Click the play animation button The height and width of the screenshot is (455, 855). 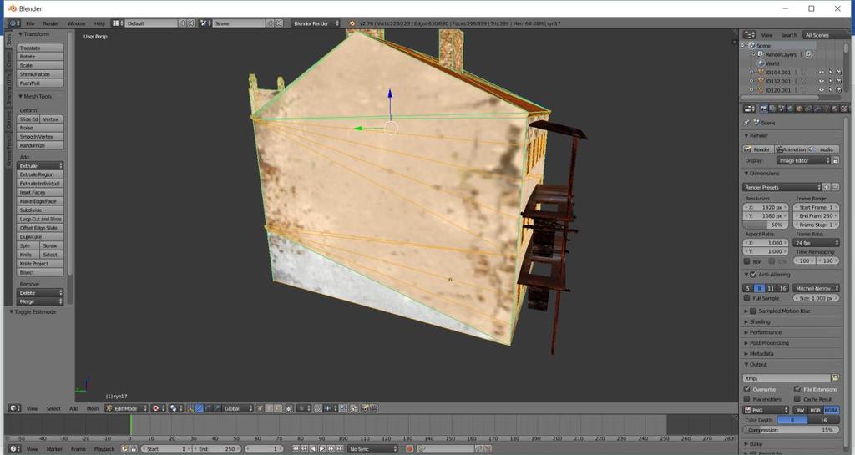point(321,449)
